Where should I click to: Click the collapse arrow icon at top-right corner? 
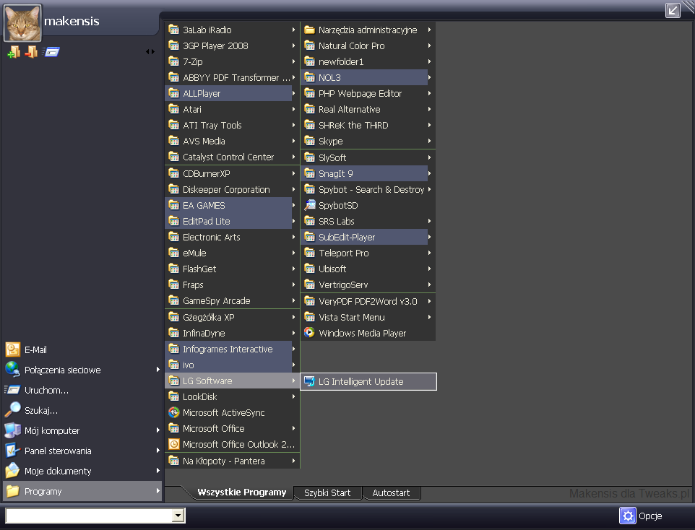(x=673, y=10)
